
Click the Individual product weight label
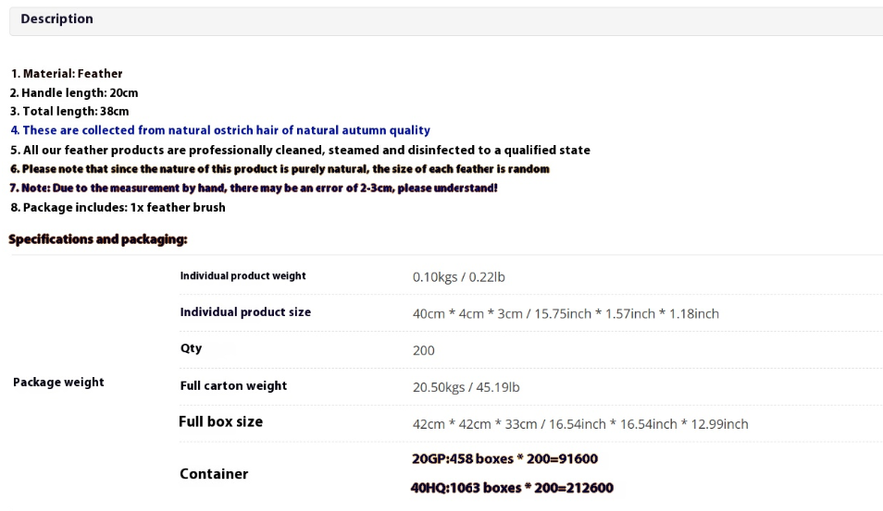[243, 276]
